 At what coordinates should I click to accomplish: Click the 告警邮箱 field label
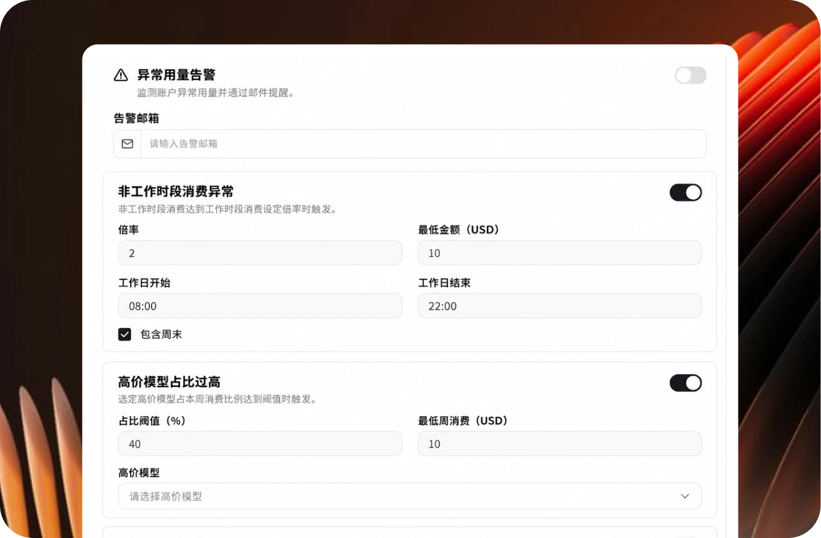(x=136, y=118)
